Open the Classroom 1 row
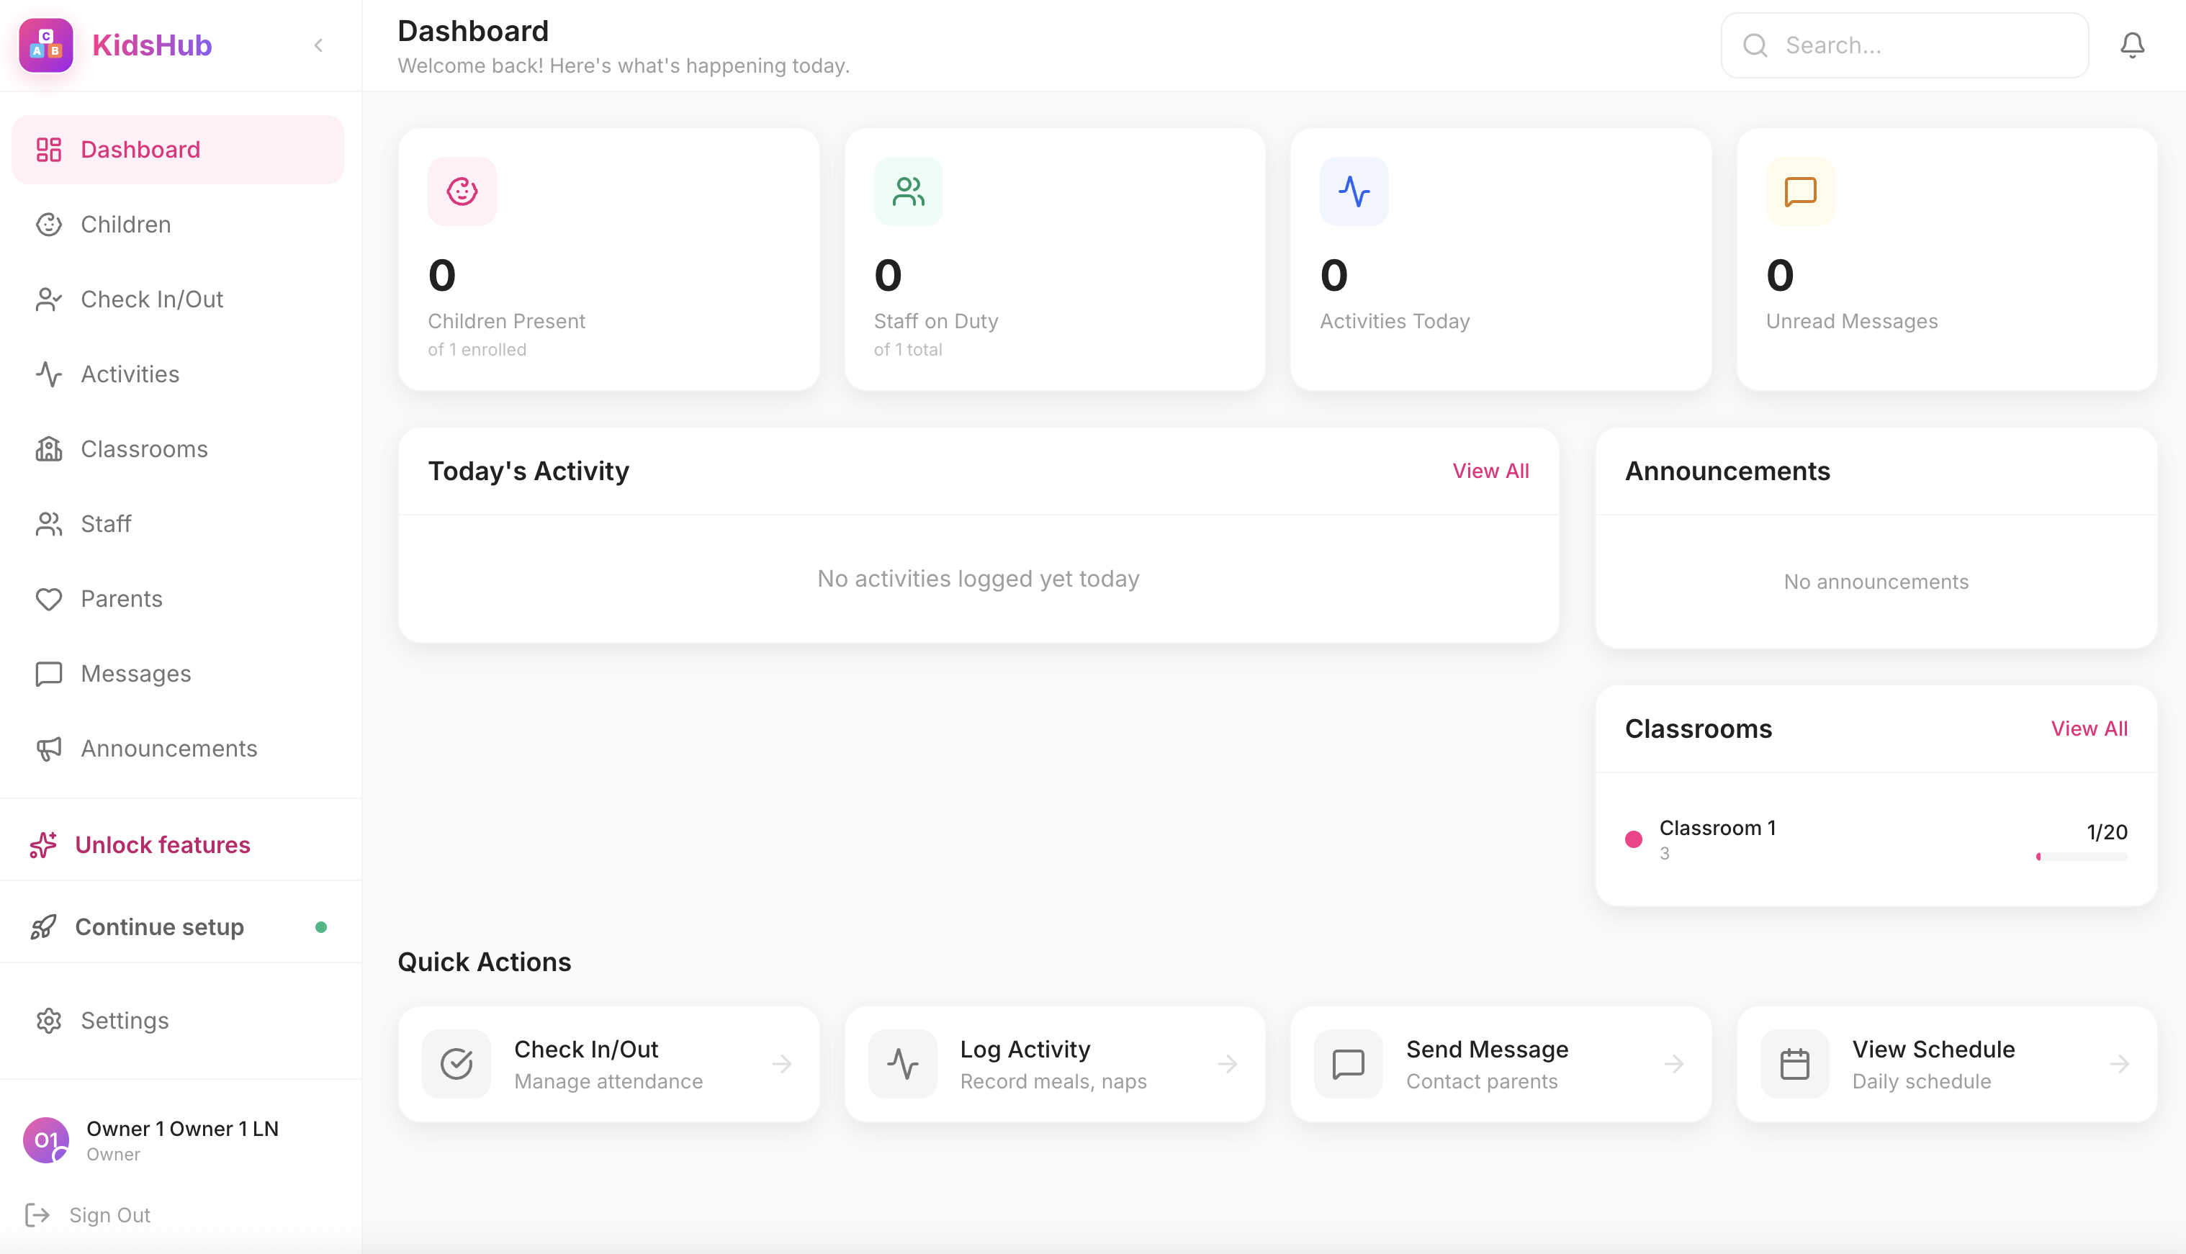The height and width of the screenshot is (1254, 2186). pyautogui.click(x=1877, y=840)
